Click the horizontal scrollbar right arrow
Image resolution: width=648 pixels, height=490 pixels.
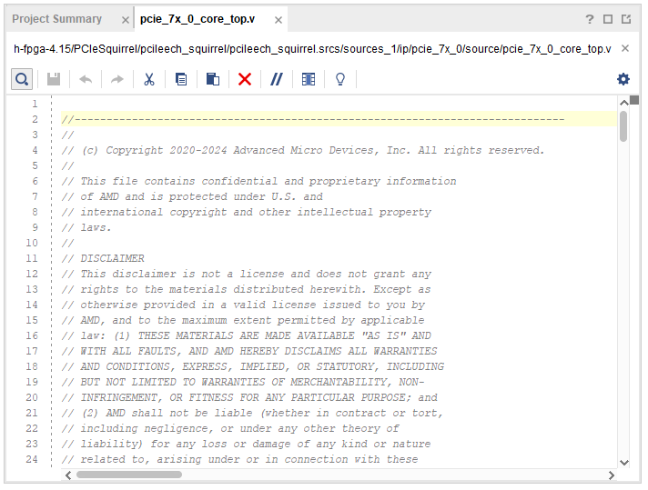(x=612, y=475)
